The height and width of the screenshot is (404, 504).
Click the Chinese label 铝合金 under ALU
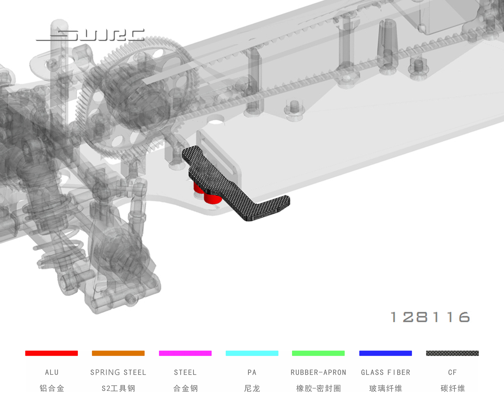pos(52,389)
